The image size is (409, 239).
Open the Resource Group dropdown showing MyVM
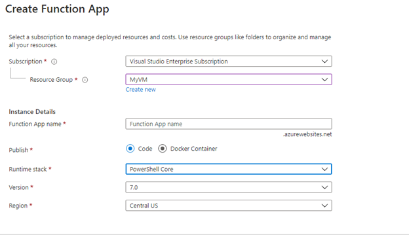[229, 79]
